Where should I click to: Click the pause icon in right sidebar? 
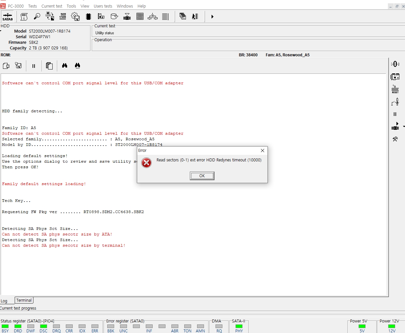pos(395,114)
